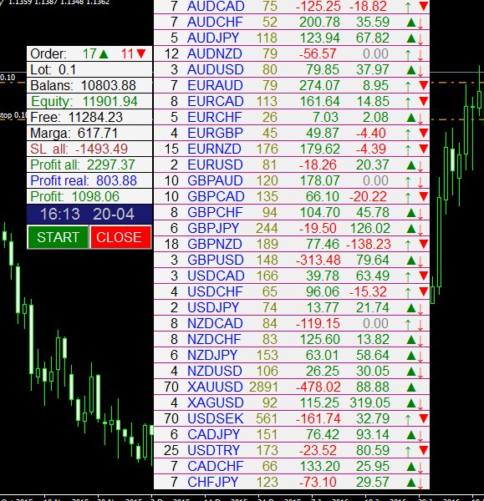
Task: Select the XAUUSD symbol name
Action: click(215, 387)
